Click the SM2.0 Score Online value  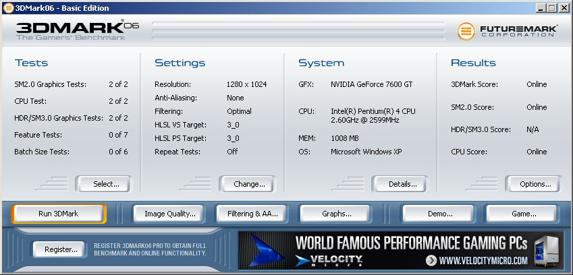(x=537, y=107)
